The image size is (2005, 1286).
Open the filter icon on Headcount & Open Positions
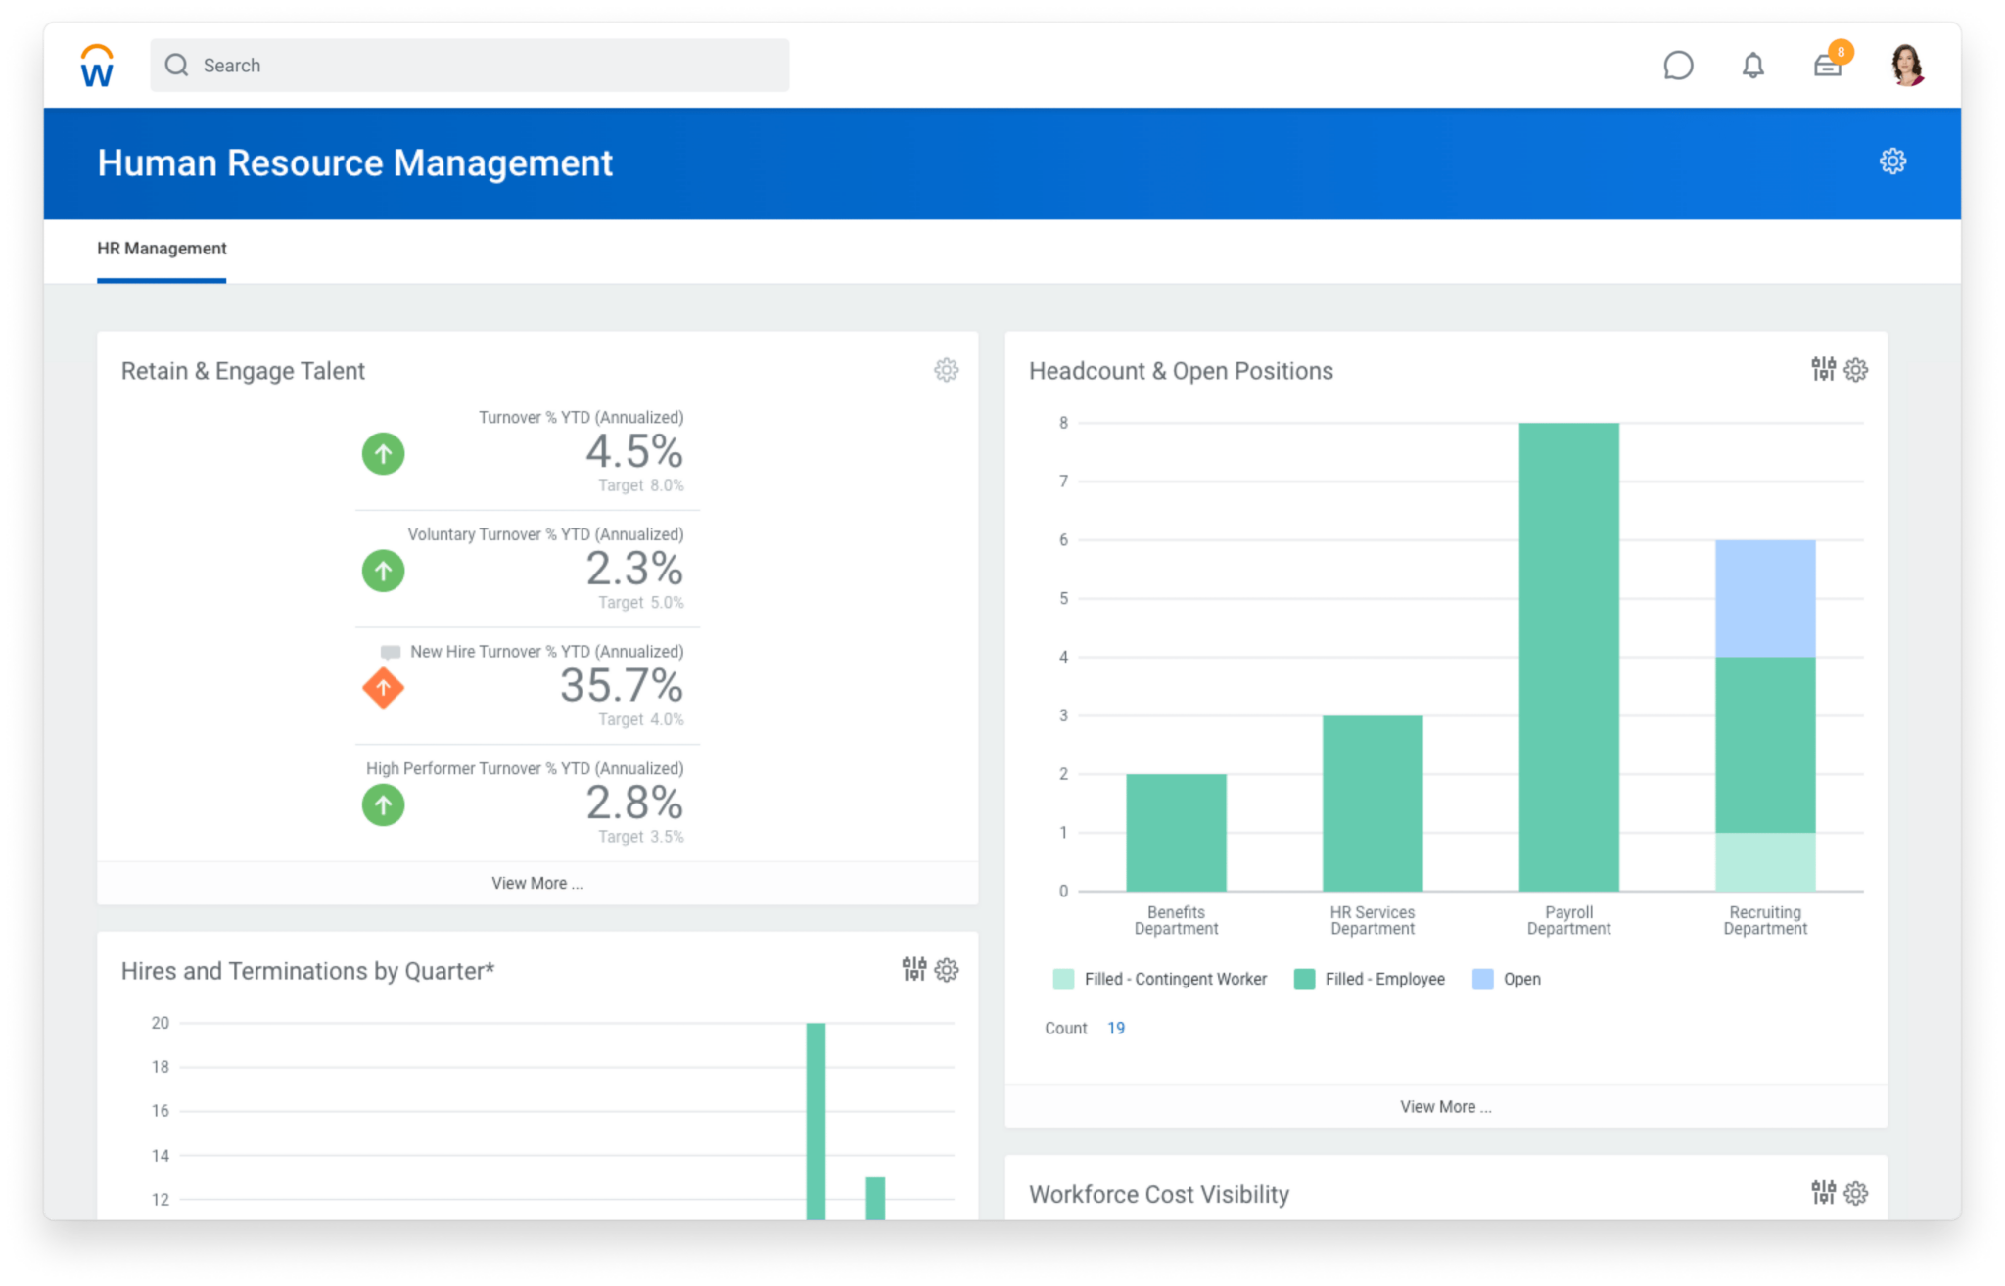pos(1822,370)
